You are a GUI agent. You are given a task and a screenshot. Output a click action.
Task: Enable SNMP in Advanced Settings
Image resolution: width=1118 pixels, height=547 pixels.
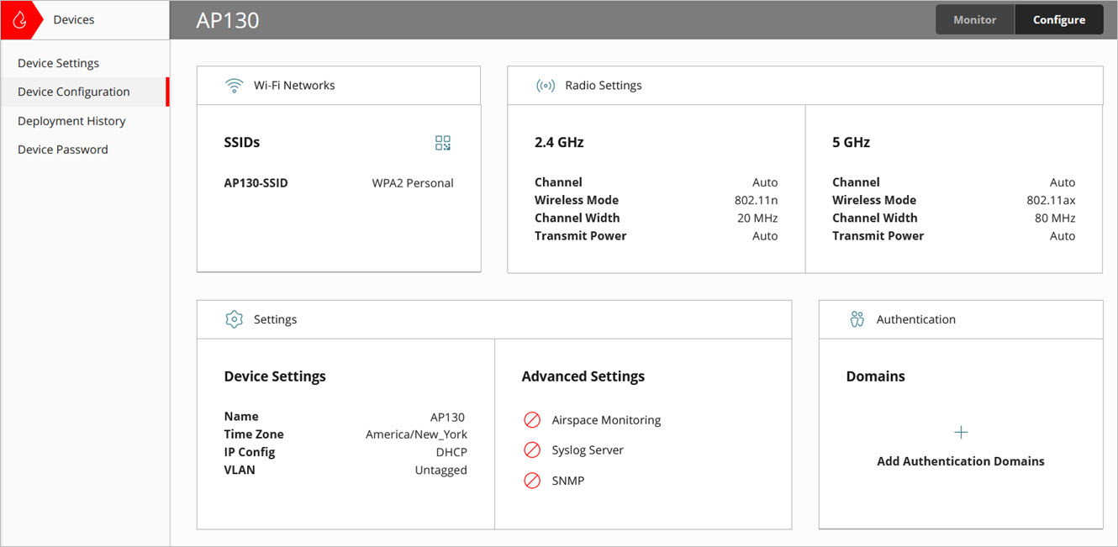click(532, 480)
